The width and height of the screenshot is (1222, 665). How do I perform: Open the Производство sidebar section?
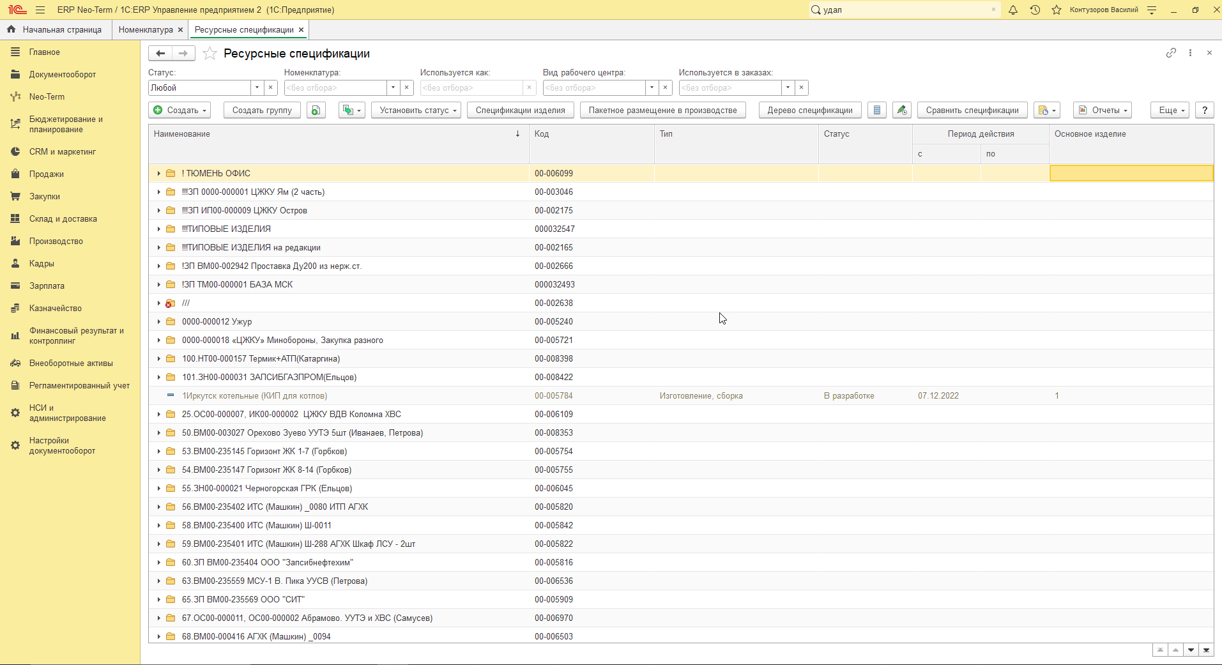click(x=56, y=241)
